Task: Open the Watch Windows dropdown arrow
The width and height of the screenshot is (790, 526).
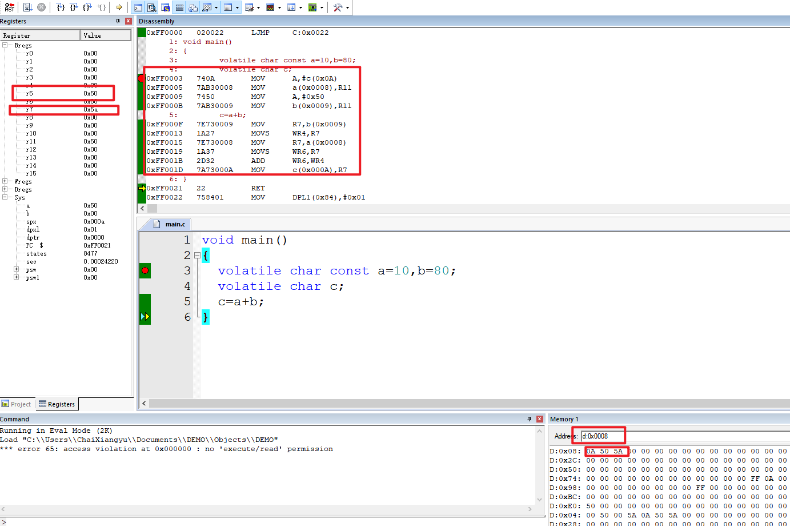Action: pyautogui.click(x=216, y=7)
